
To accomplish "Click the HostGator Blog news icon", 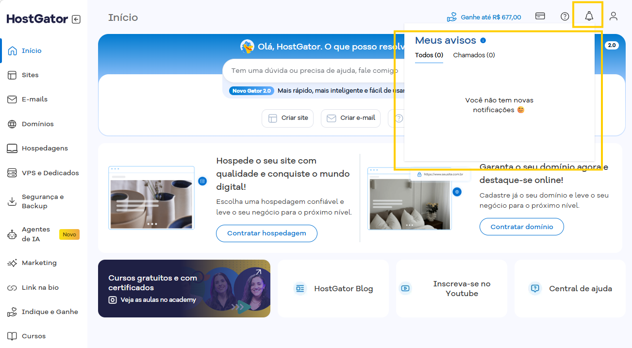I will [300, 289].
